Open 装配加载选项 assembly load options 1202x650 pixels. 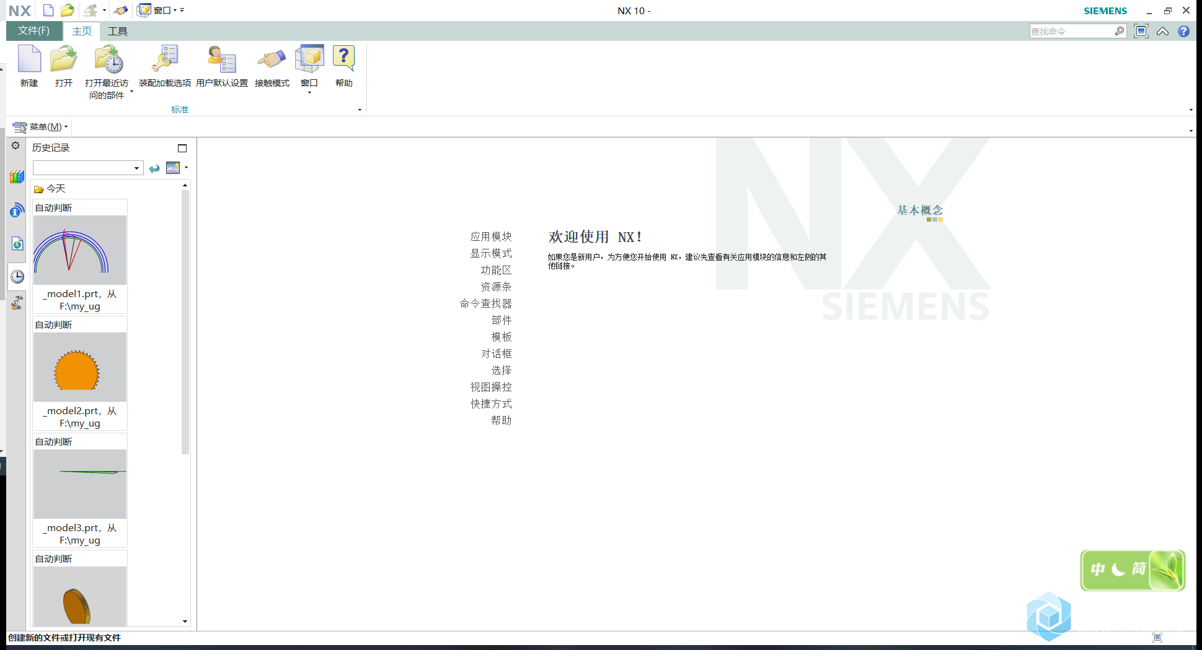point(165,66)
